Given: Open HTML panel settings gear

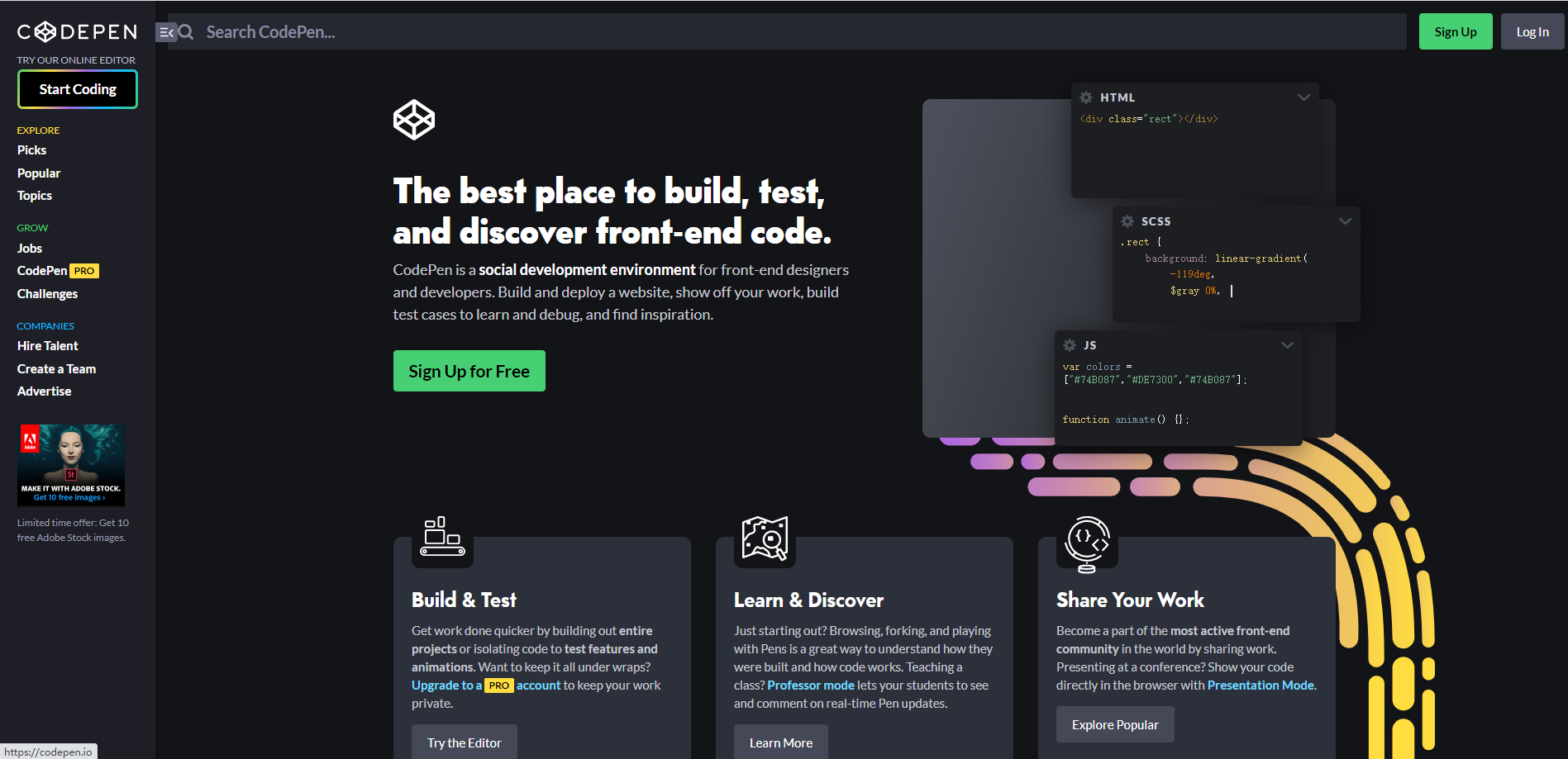Looking at the screenshot, I should coord(1086,97).
